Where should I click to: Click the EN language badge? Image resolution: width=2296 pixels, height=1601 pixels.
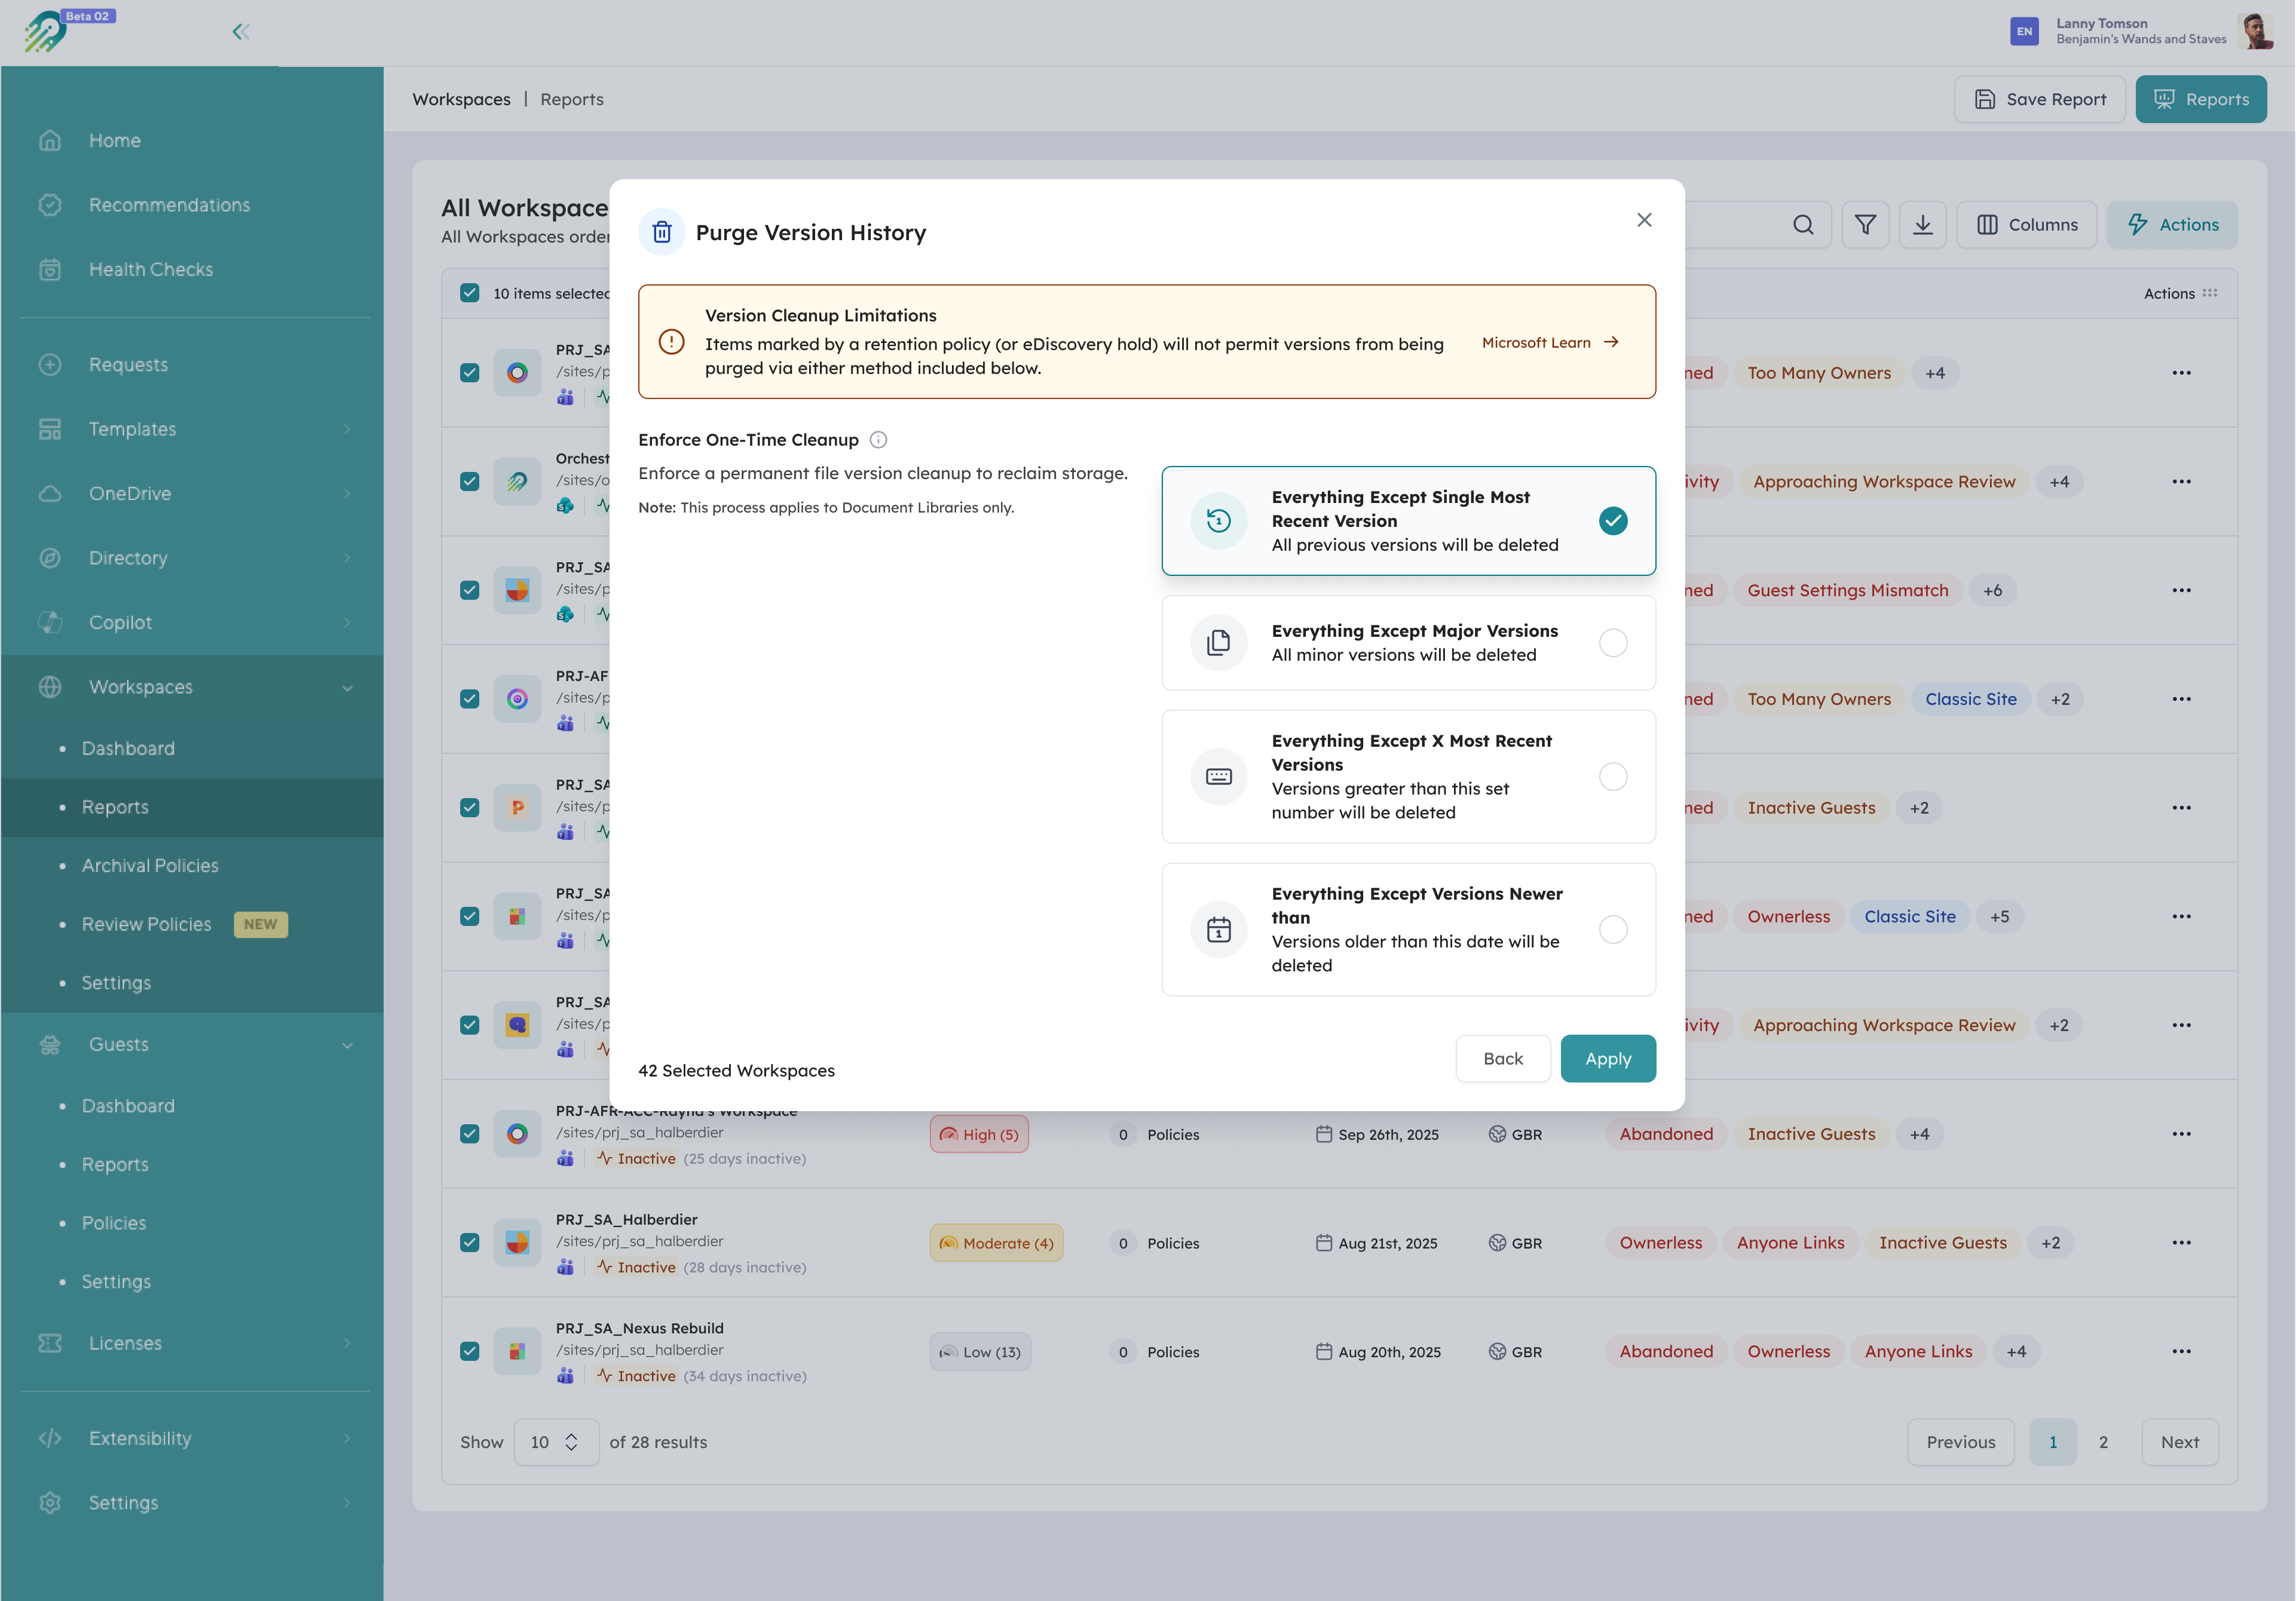click(2024, 31)
